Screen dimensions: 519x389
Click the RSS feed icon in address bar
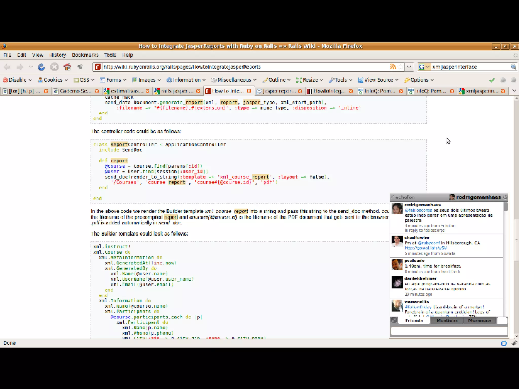click(393, 67)
